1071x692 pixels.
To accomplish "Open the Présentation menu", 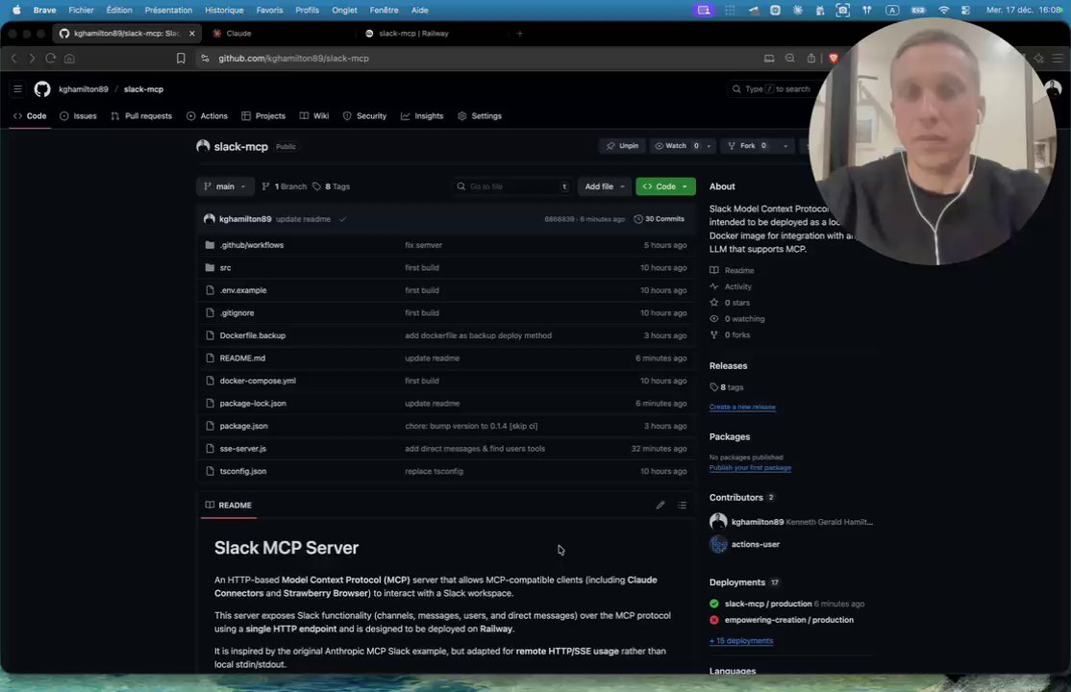I will click(168, 11).
